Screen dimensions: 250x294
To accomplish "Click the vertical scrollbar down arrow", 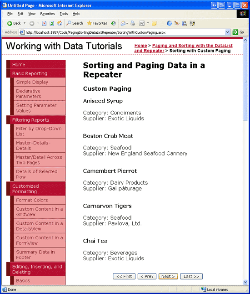I will click(245, 282).
